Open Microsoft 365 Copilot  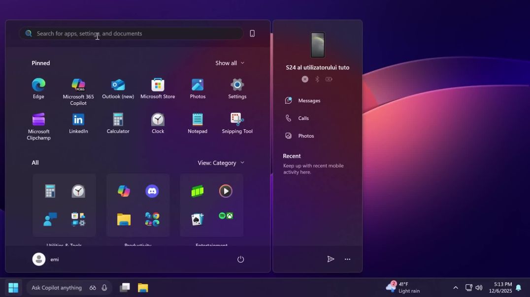tap(78, 84)
